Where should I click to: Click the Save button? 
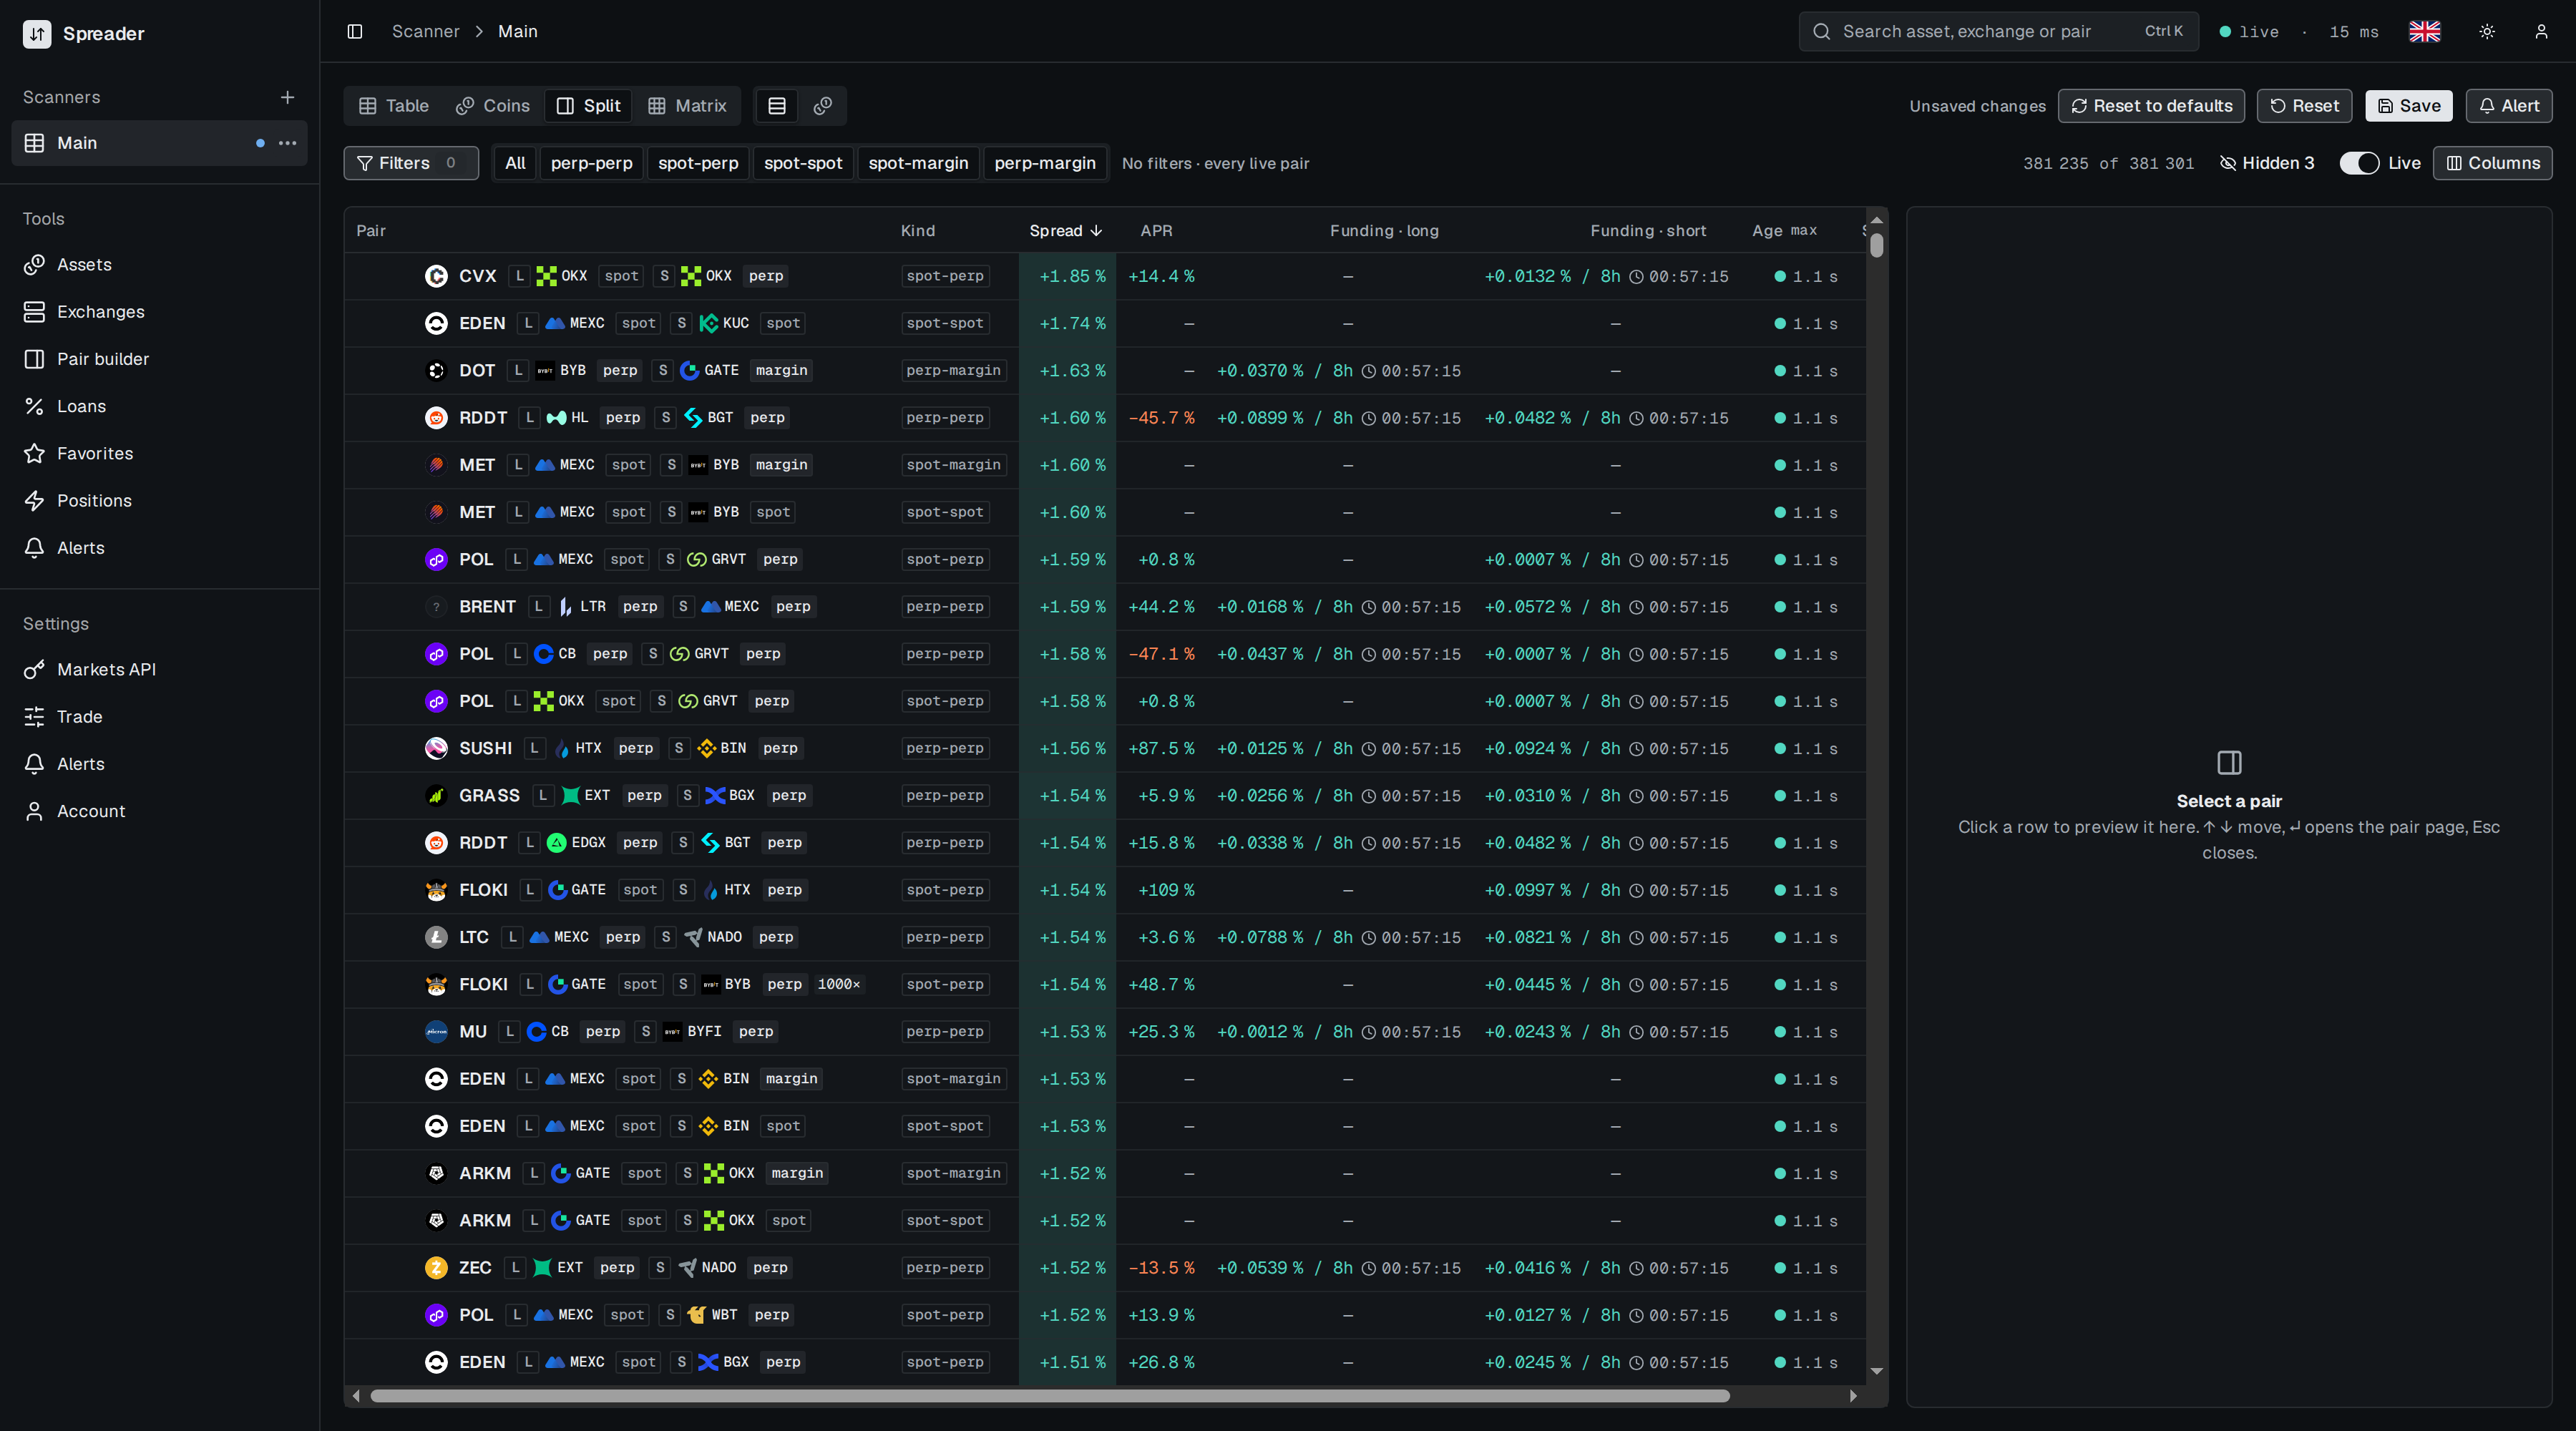[x=2408, y=106]
